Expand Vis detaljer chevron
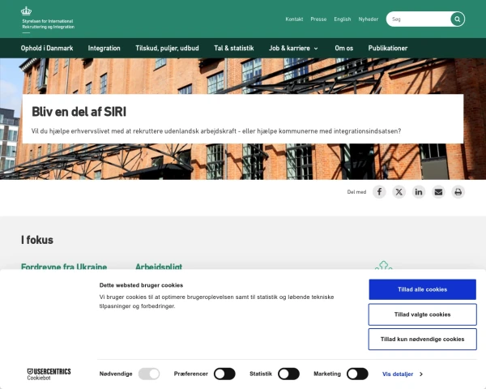486x389 pixels. pyautogui.click(x=421, y=374)
